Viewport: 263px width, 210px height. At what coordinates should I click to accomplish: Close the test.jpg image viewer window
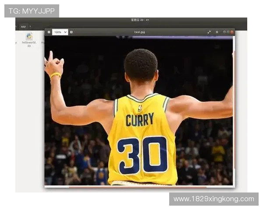[x=232, y=32]
